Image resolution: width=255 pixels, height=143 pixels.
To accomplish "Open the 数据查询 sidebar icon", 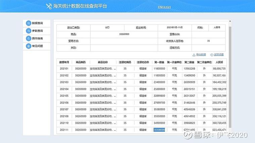I will click(x=29, y=23).
